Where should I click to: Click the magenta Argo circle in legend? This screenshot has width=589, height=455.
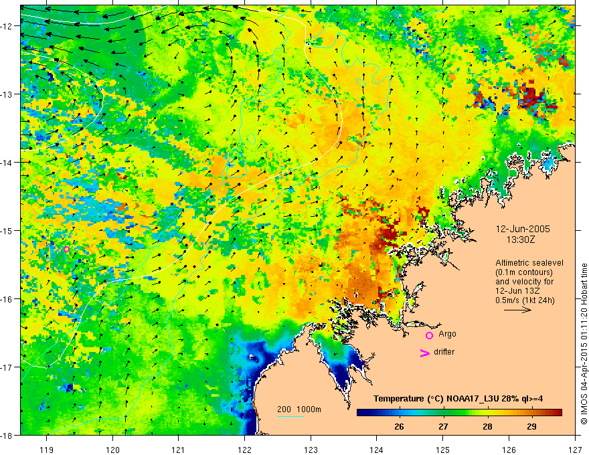pyautogui.click(x=429, y=335)
